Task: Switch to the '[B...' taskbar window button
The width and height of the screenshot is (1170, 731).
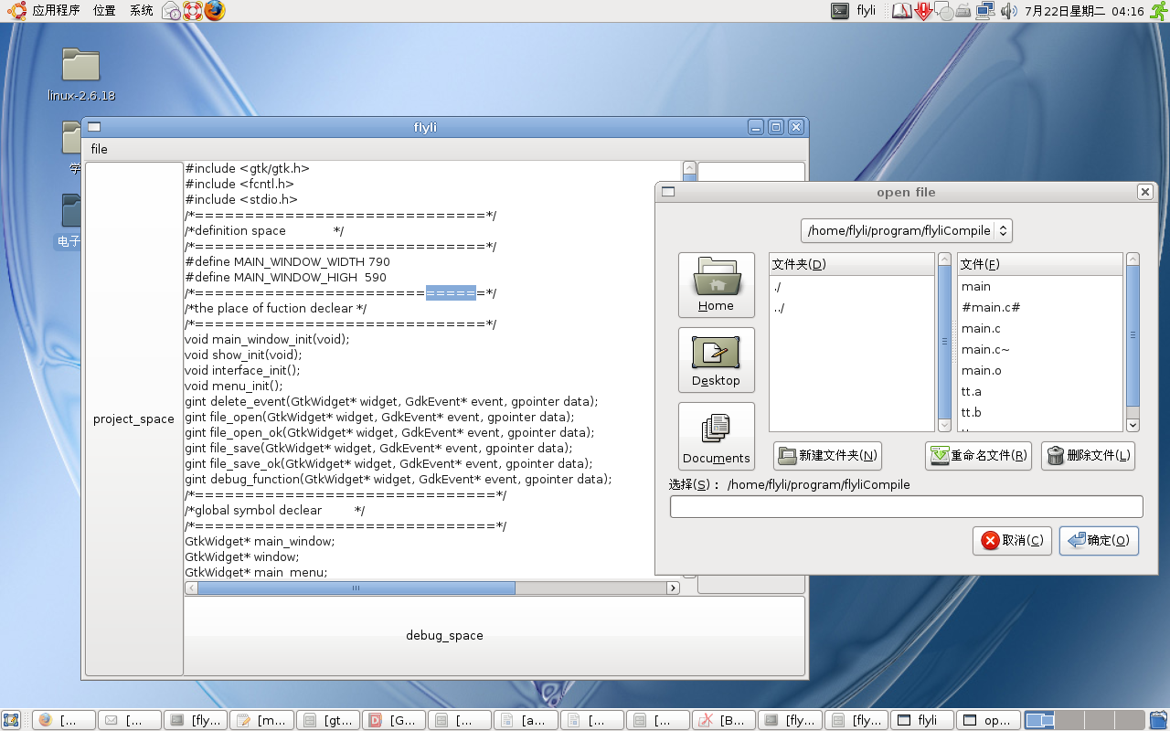Action: click(724, 720)
